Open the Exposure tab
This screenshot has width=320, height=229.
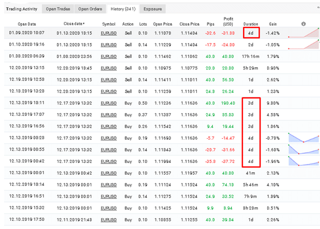click(153, 9)
